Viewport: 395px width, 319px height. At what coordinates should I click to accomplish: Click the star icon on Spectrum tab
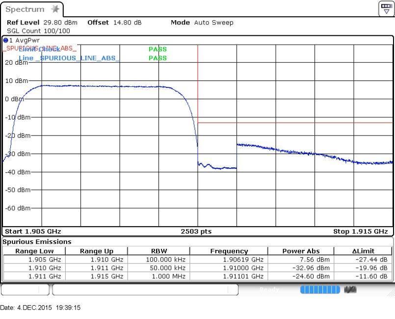coord(55,9)
